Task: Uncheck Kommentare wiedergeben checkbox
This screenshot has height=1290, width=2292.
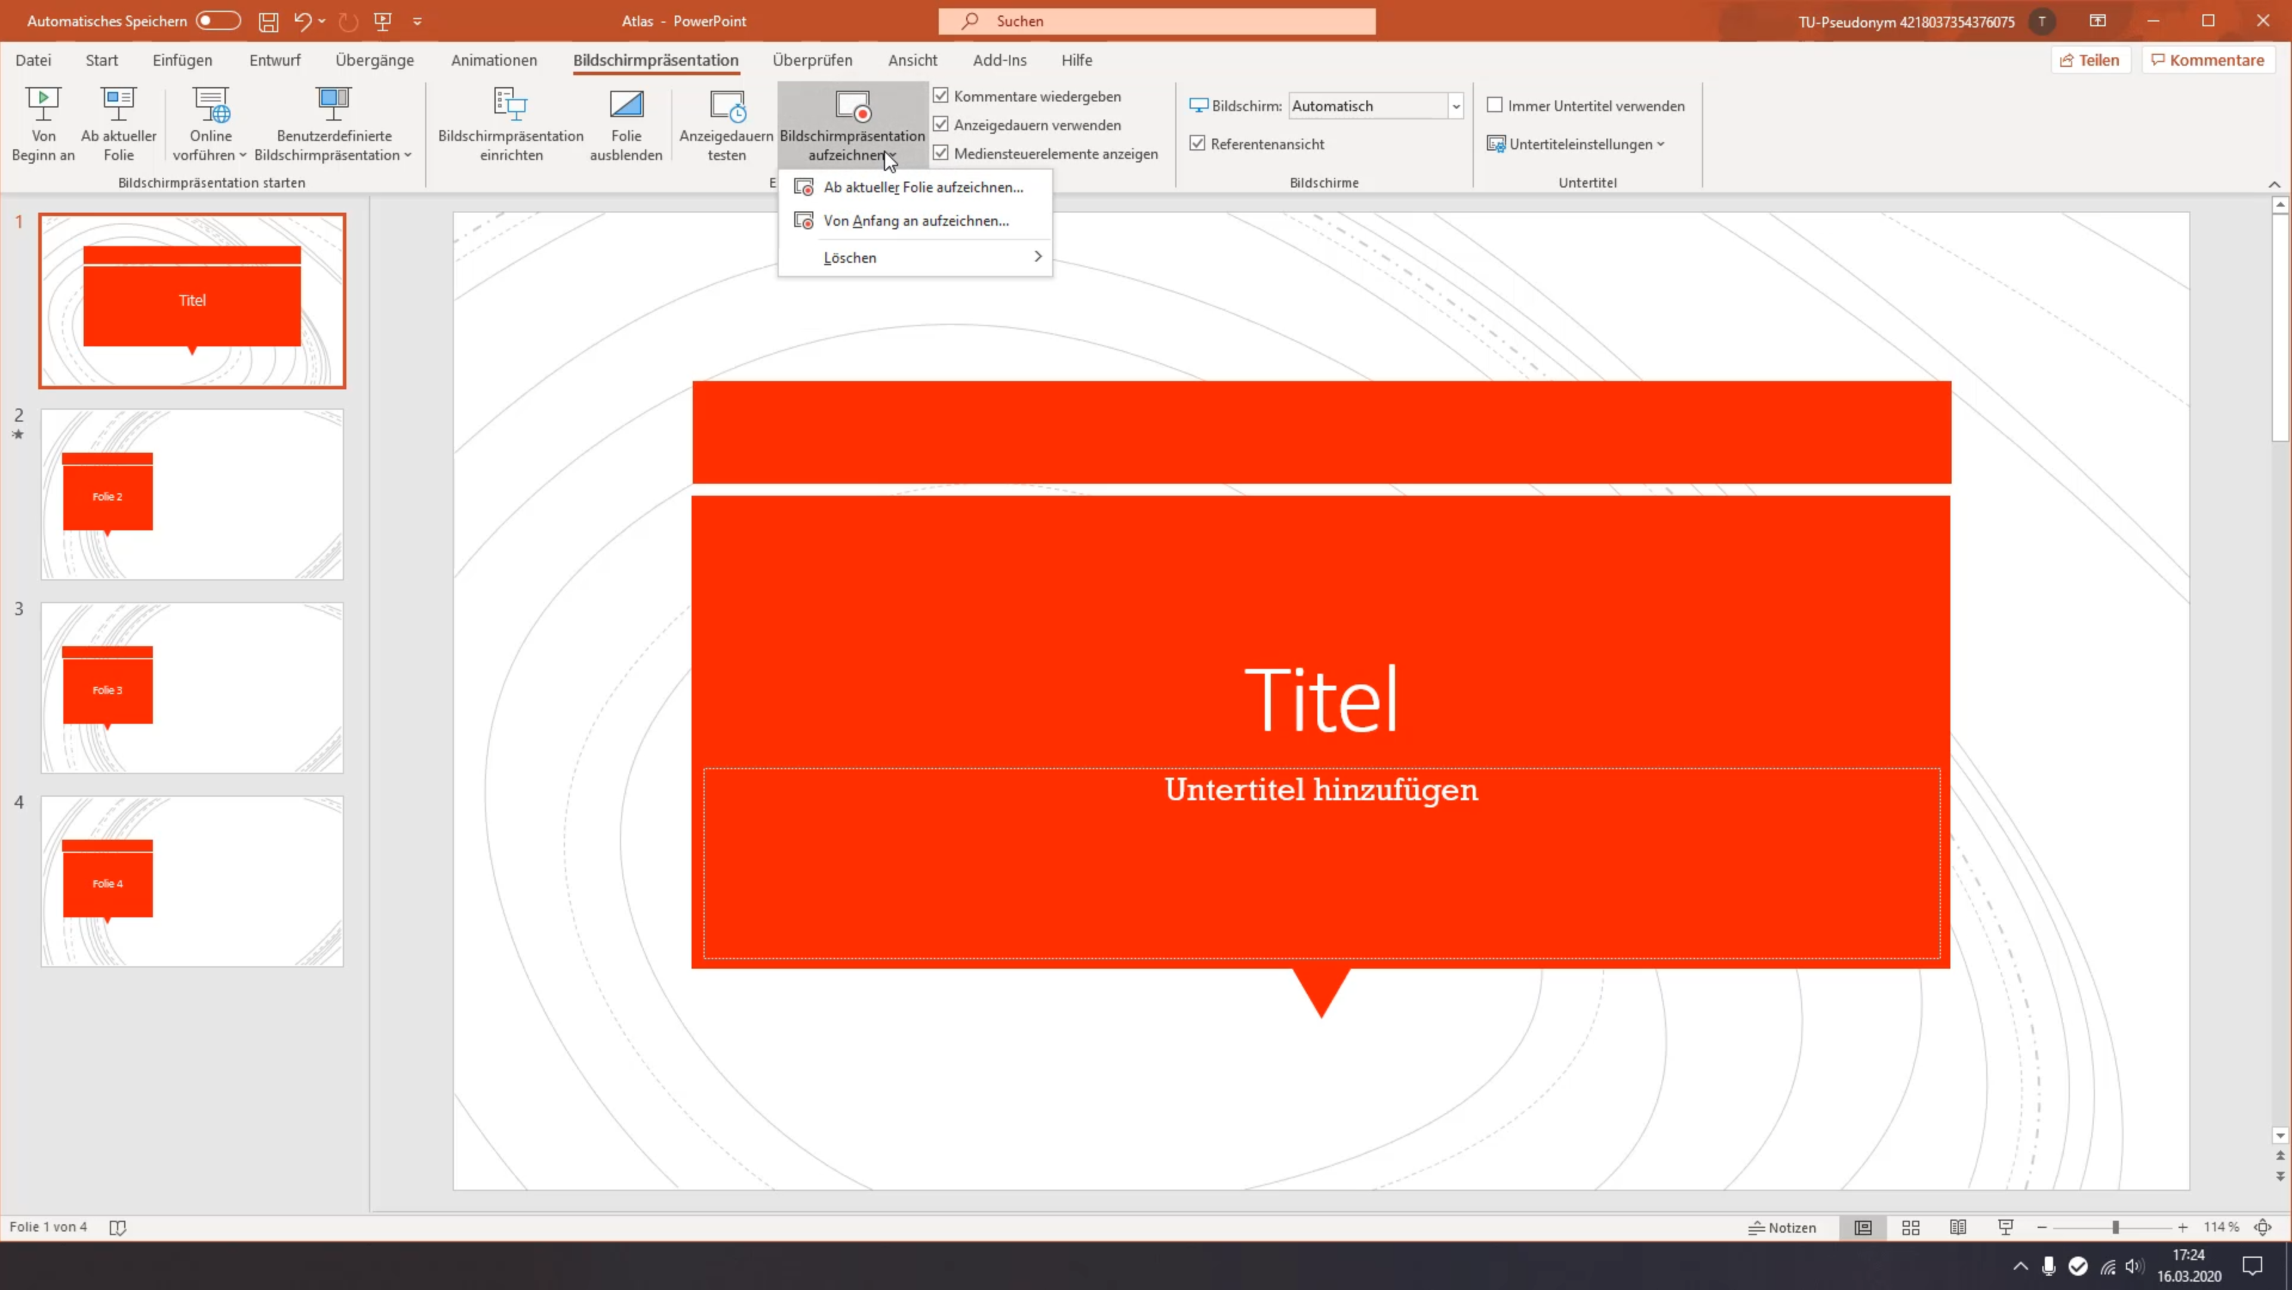Action: click(941, 96)
